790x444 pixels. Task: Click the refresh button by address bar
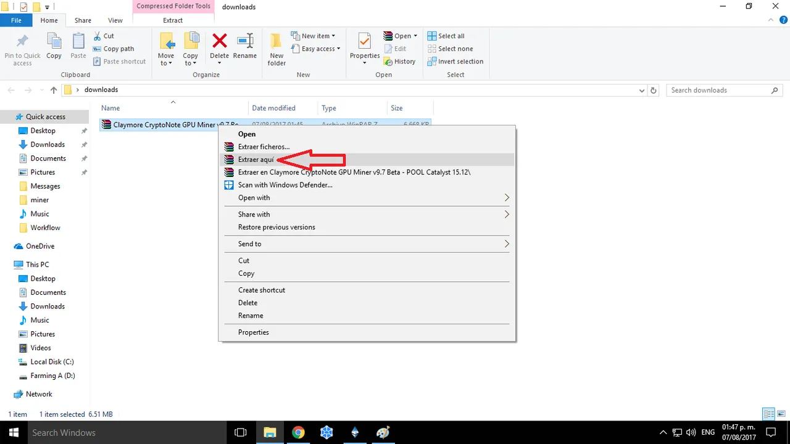[x=654, y=90]
